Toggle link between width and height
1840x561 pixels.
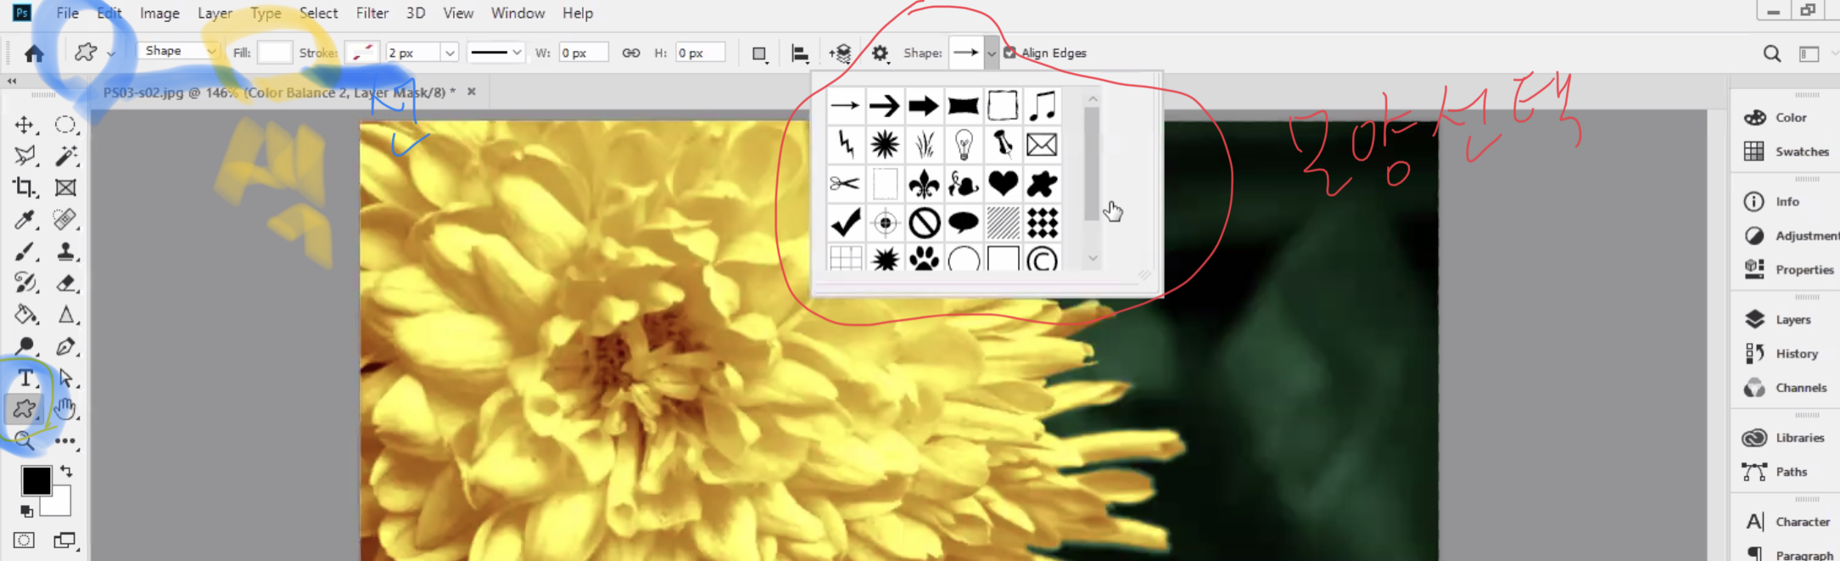pyautogui.click(x=630, y=53)
